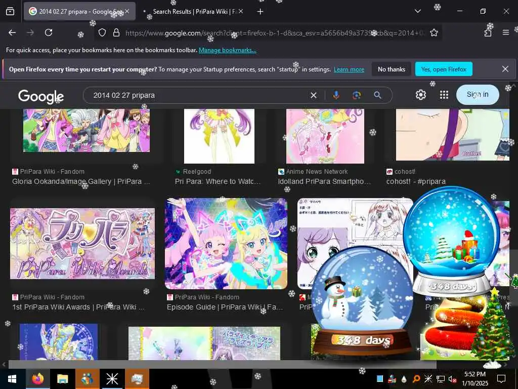Click the Idolland PriPara Smartphone result title
The image size is (518, 389).
click(324, 181)
